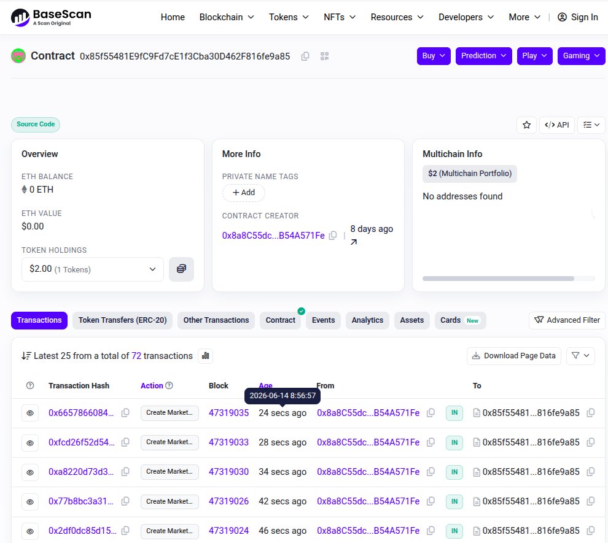Copy To address in block 47319026 row
The width and height of the screenshot is (608, 543).
[591, 501]
